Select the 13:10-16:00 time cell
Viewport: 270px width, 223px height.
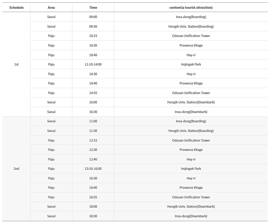pos(93,169)
